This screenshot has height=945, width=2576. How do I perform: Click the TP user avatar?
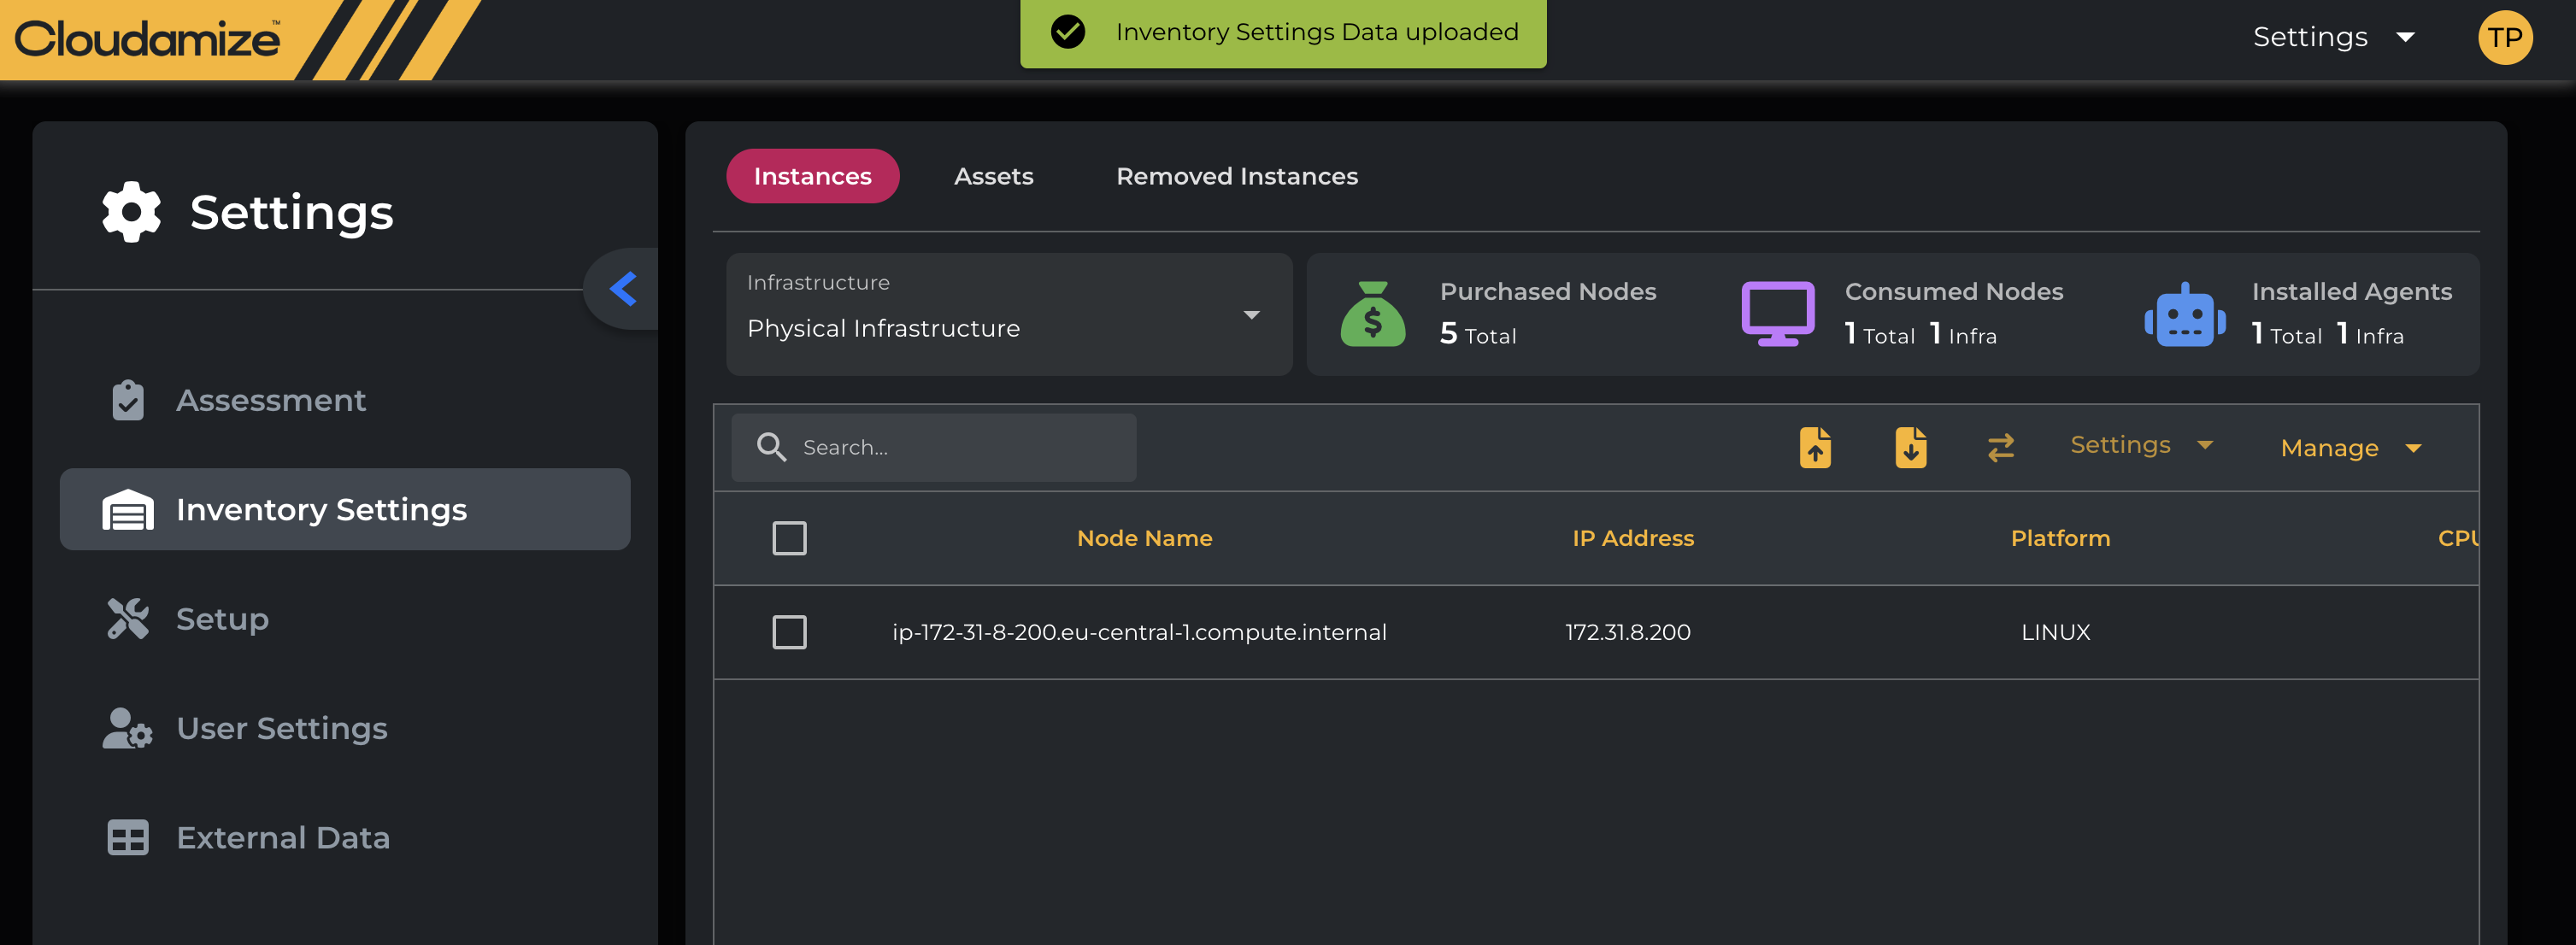2503,38
